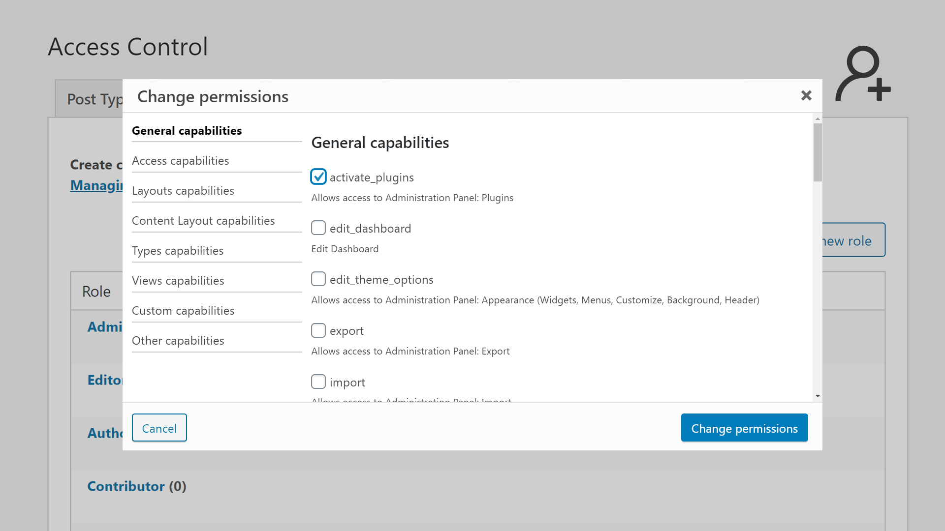Image resolution: width=945 pixels, height=531 pixels.
Task: Check the export capability
Action: [x=318, y=330]
